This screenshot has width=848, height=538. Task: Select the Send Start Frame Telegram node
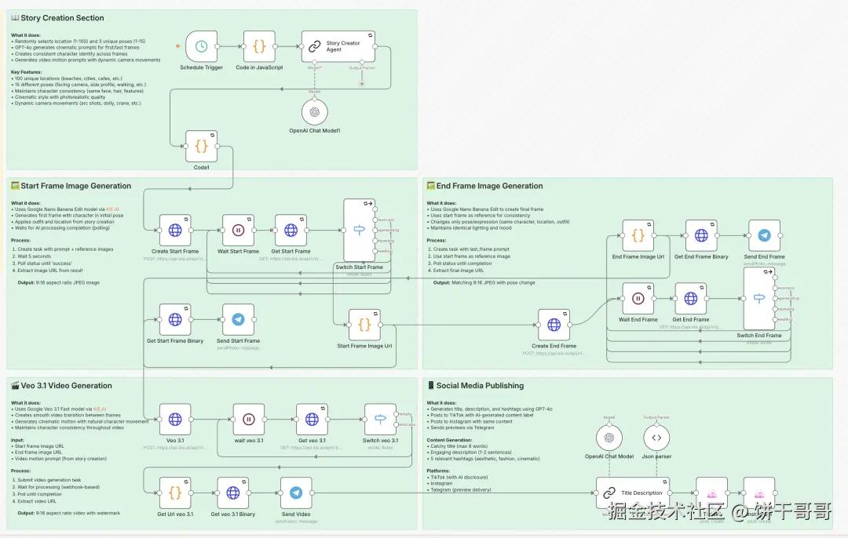tap(238, 320)
